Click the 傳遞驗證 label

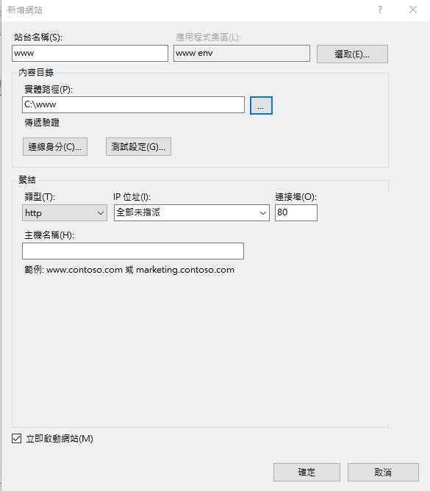click(42, 123)
